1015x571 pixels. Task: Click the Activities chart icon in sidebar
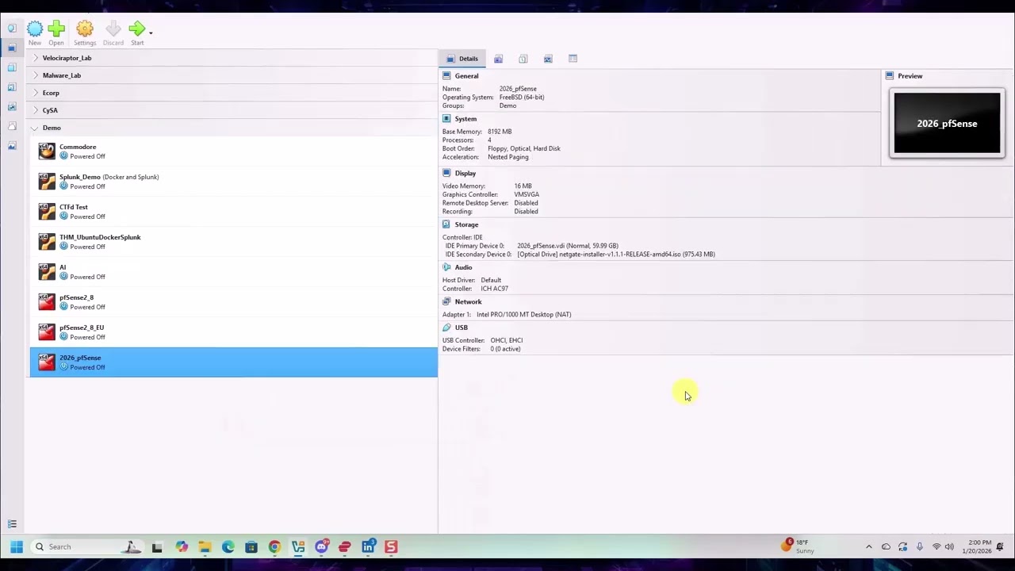[x=12, y=106]
